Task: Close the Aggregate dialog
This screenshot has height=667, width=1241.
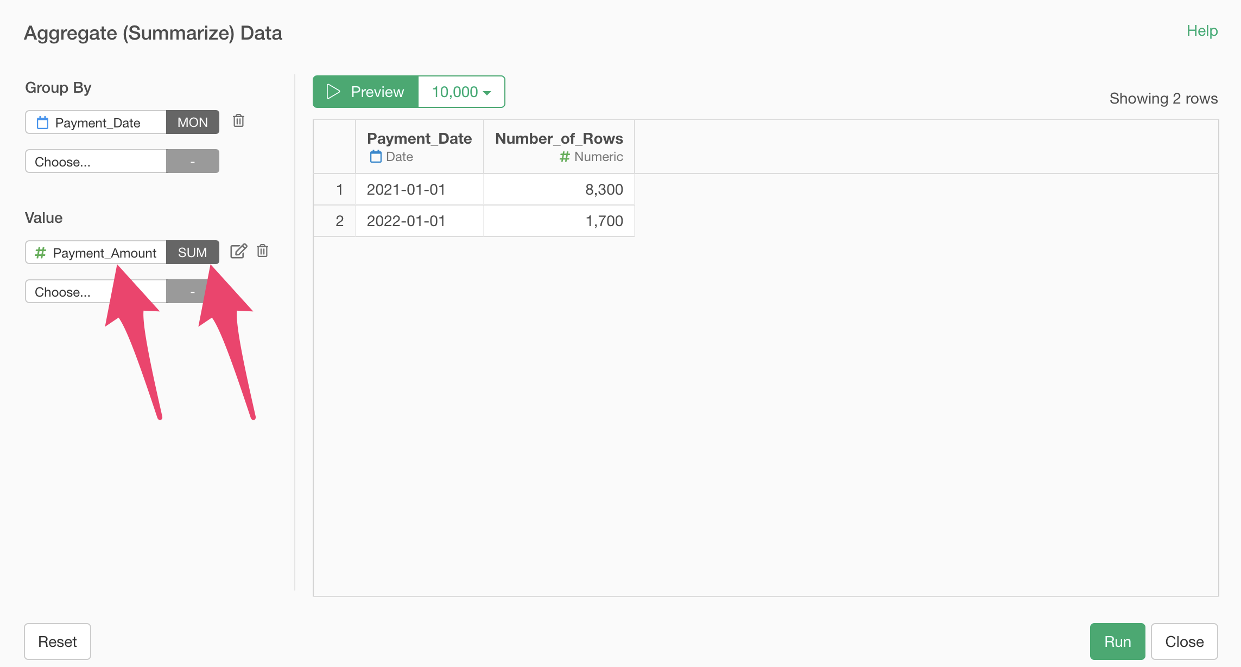Action: point(1184,642)
